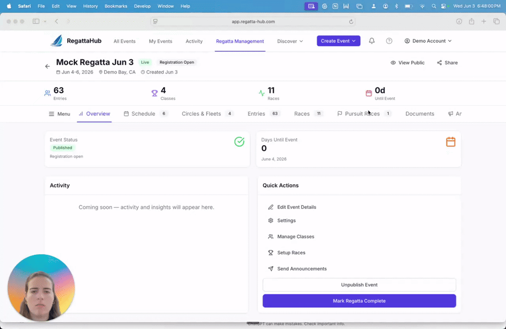
Task: Open the Races tab
Action: [309, 114]
